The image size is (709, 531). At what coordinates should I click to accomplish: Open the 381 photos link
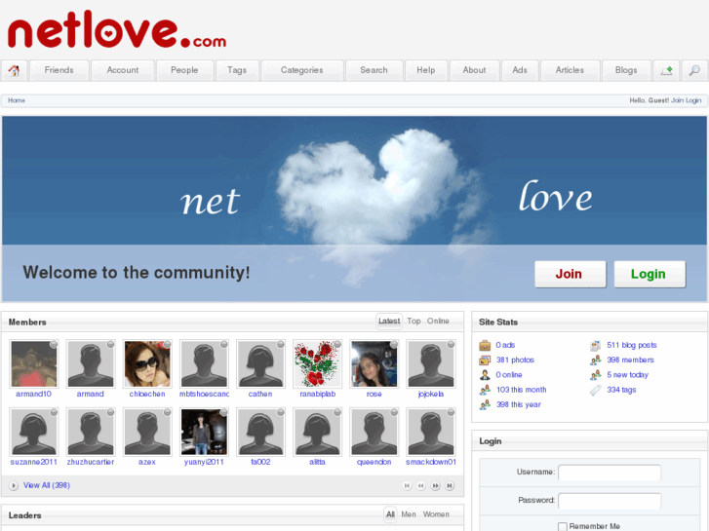515,360
